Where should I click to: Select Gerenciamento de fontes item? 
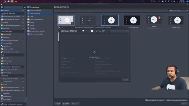pyautogui.click(x=40, y=31)
